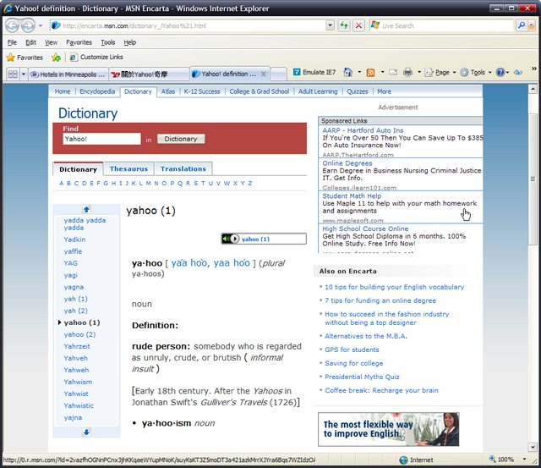Select Yadkin in the word list
541x468 pixels.
point(74,240)
